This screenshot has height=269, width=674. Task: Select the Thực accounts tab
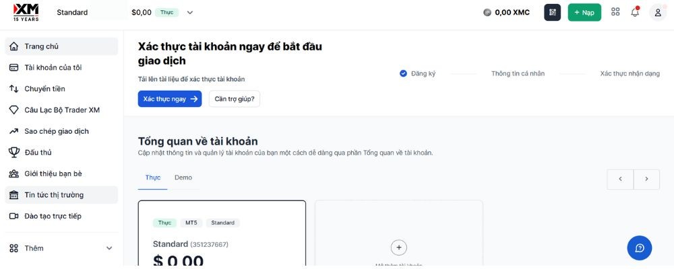pos(153,178)
